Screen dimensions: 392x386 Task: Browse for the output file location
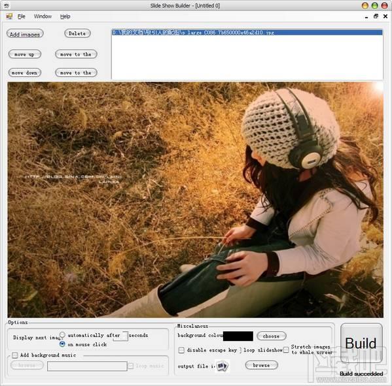[x=261, y=365]
